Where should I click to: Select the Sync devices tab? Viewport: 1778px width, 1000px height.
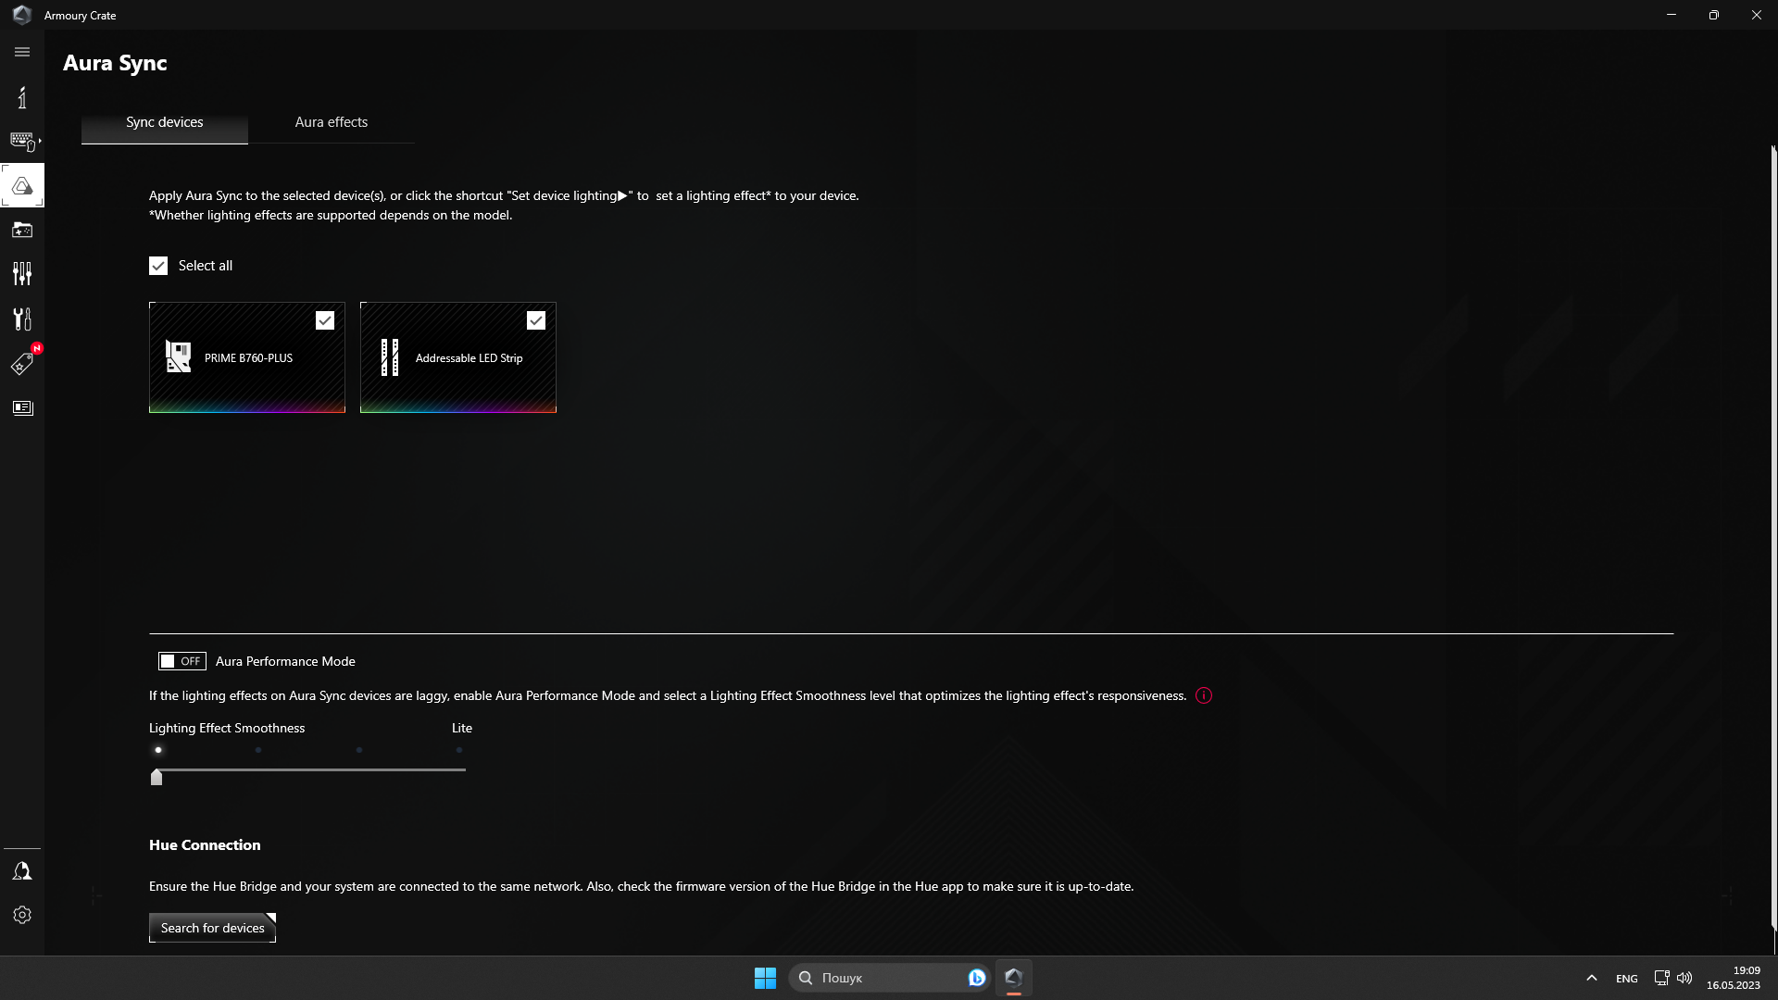(x=164, y=121)
